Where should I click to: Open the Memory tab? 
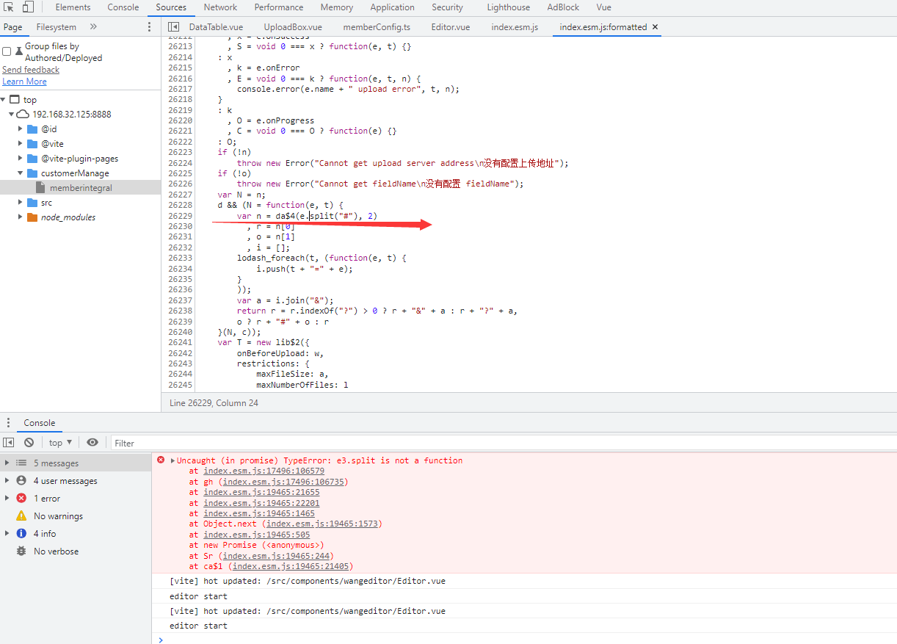(337, 7)
